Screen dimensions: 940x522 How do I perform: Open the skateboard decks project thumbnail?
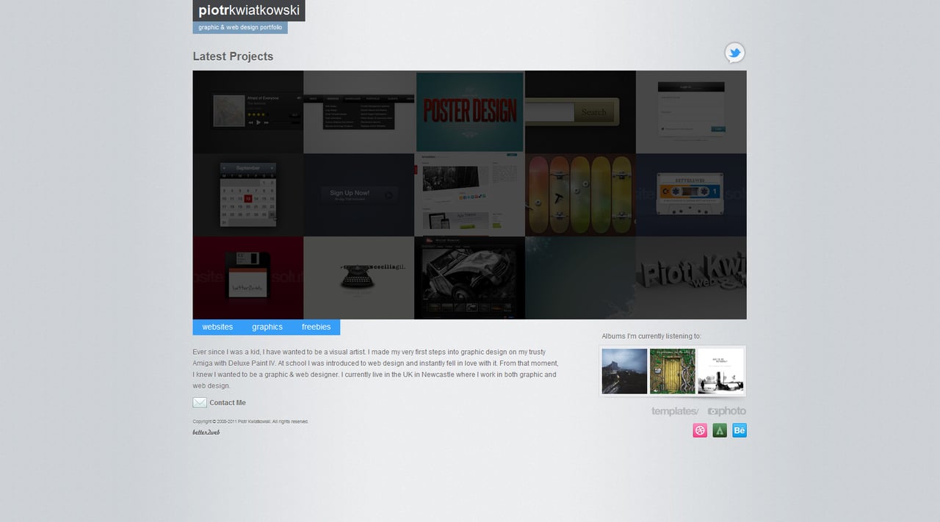click(x=580, y=195)
